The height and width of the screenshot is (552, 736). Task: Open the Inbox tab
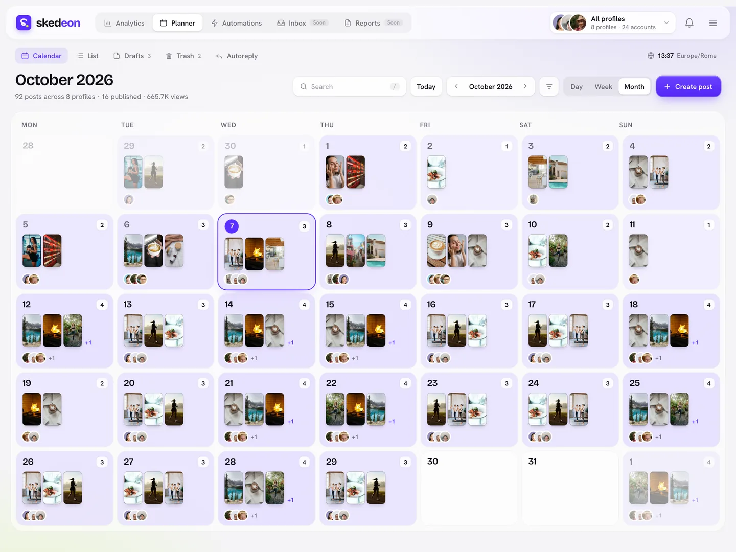(x=303, y=23)
